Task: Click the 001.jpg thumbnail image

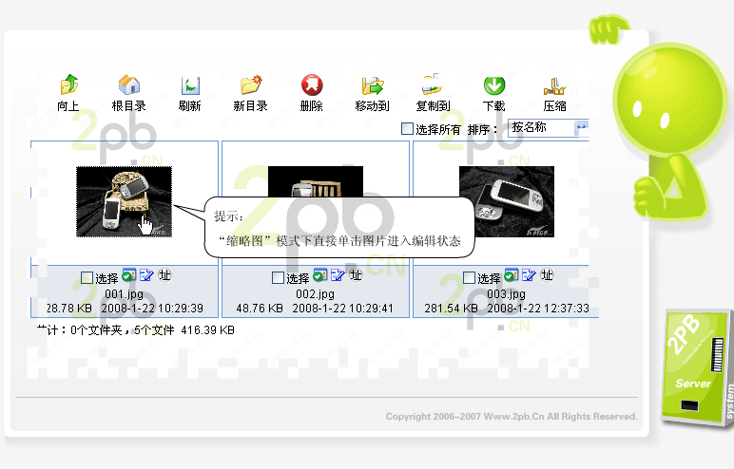Action: point(124,201)
